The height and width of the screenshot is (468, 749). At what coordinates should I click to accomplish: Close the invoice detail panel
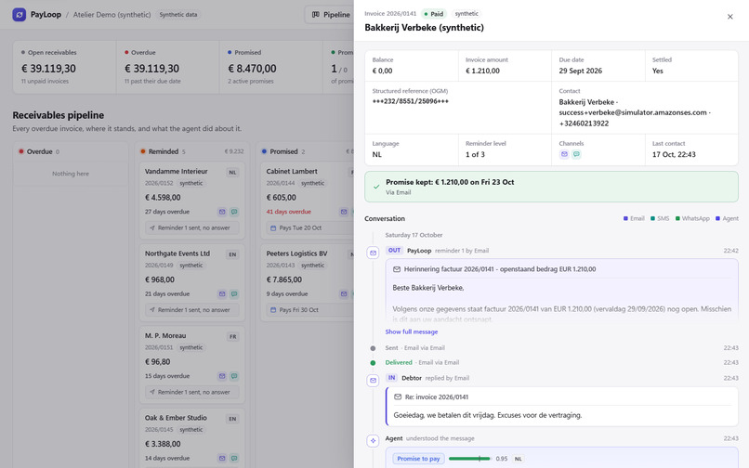click(x=729, y=17)
